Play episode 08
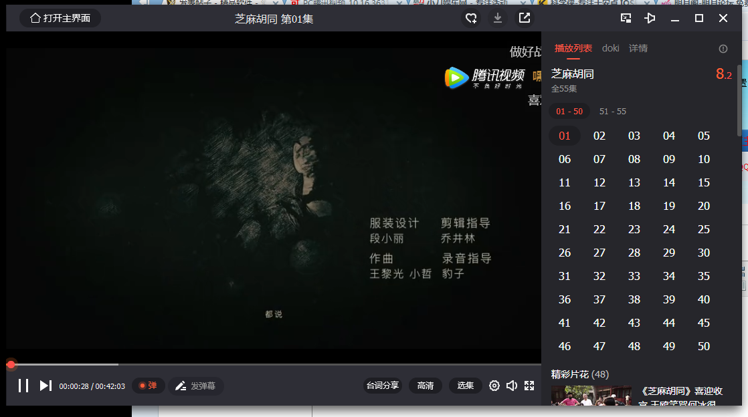 pos(634,159)
